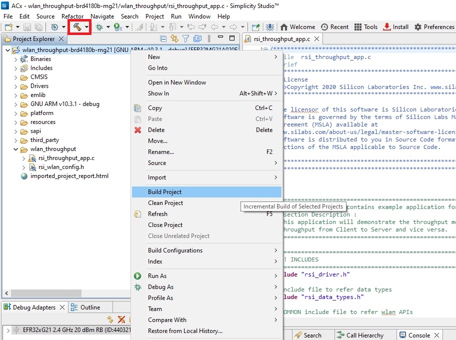Expand the Drivers folder in the tree

click(16, 86)
